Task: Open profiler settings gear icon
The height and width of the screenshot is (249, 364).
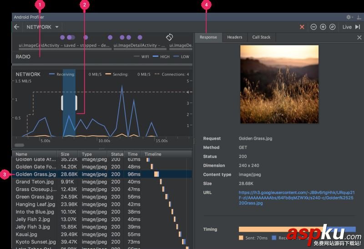Action: pos(349,17)
